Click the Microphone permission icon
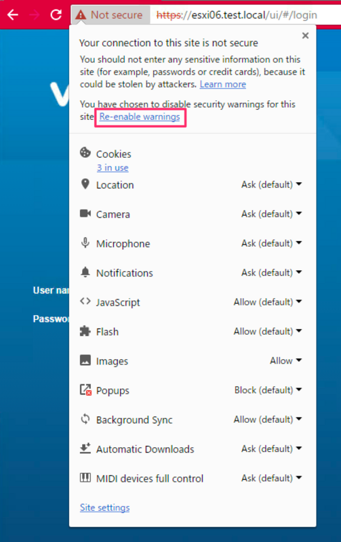This screenshot has height=542, width=341. coord(85,243)
